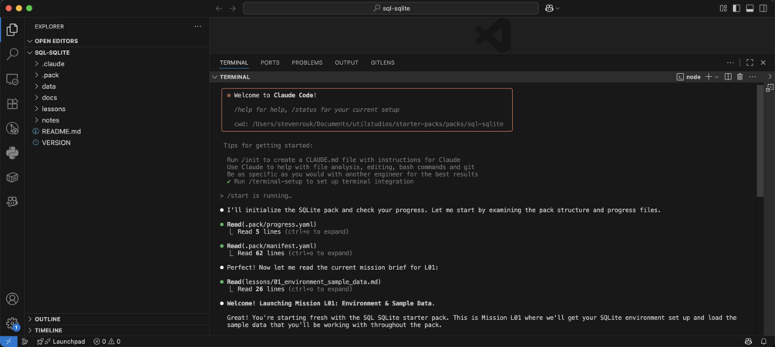The height and width of the screenshot is (347, 775).
Task: Open the Extensions view
Action: [12, 104]
